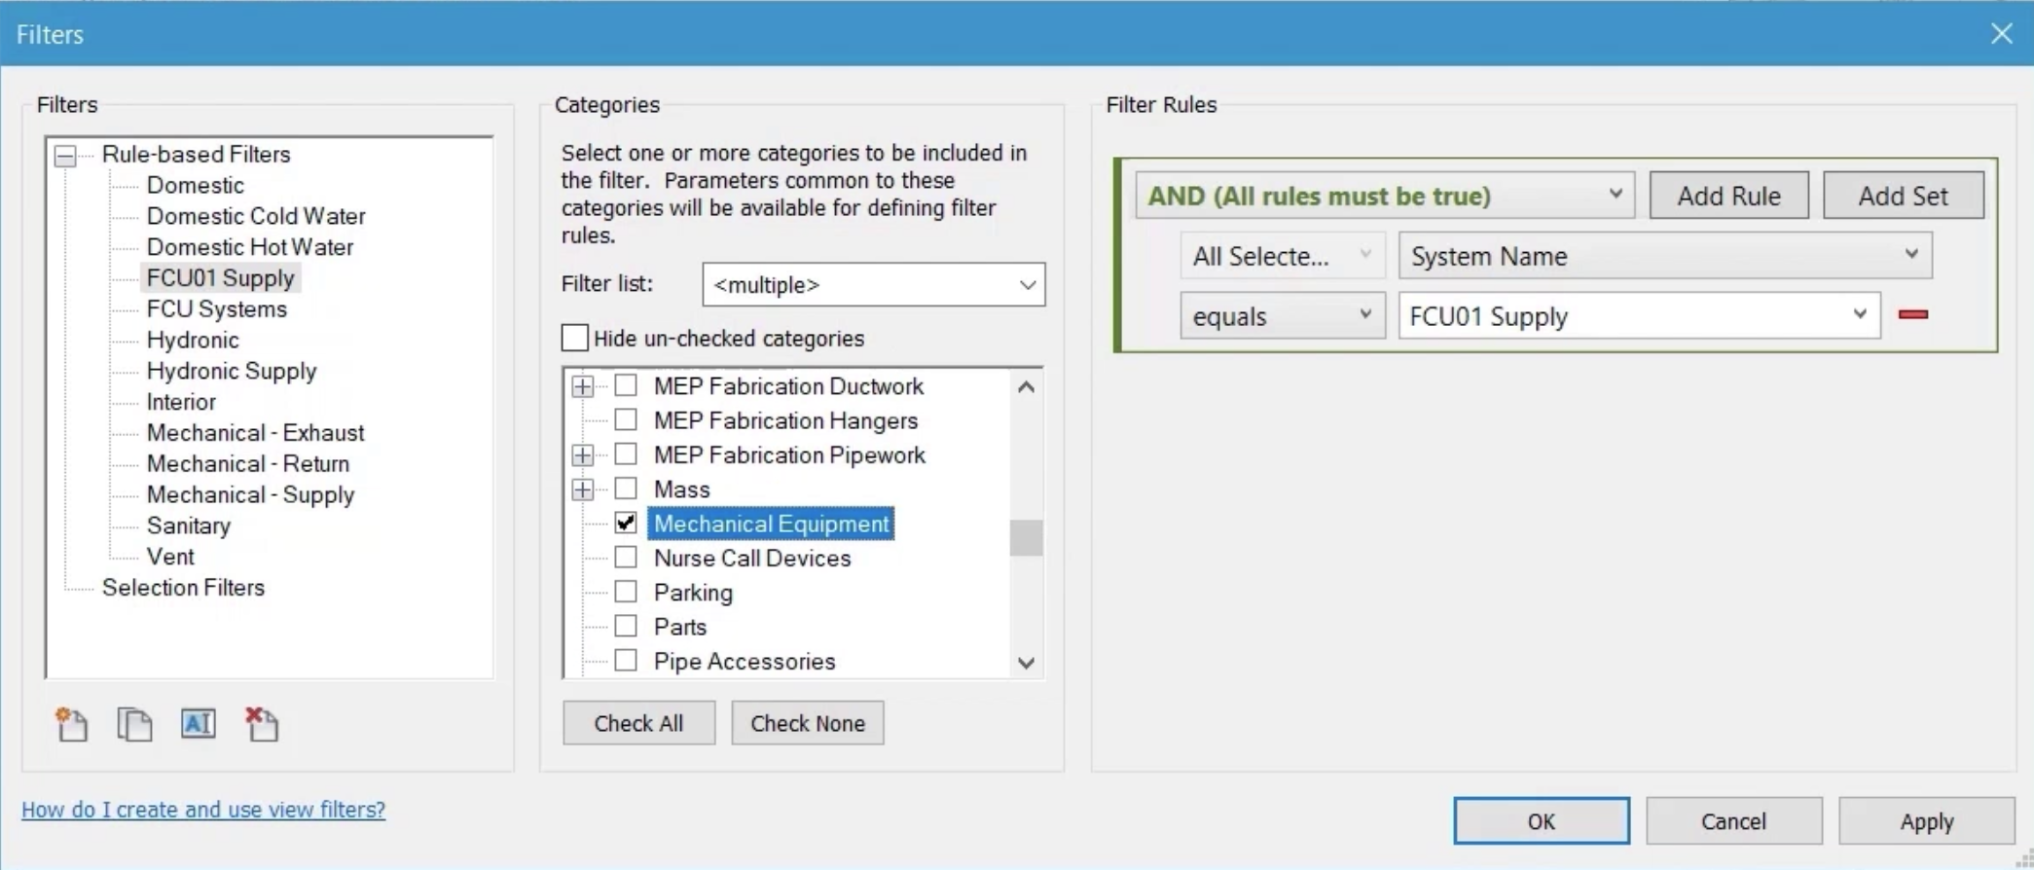
Task: Select the Selection Filters node
Action: tap(183, 588)
